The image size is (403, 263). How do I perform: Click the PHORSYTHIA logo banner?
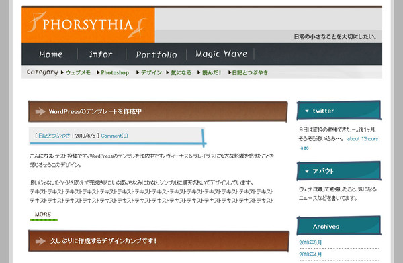coord(88,25)
